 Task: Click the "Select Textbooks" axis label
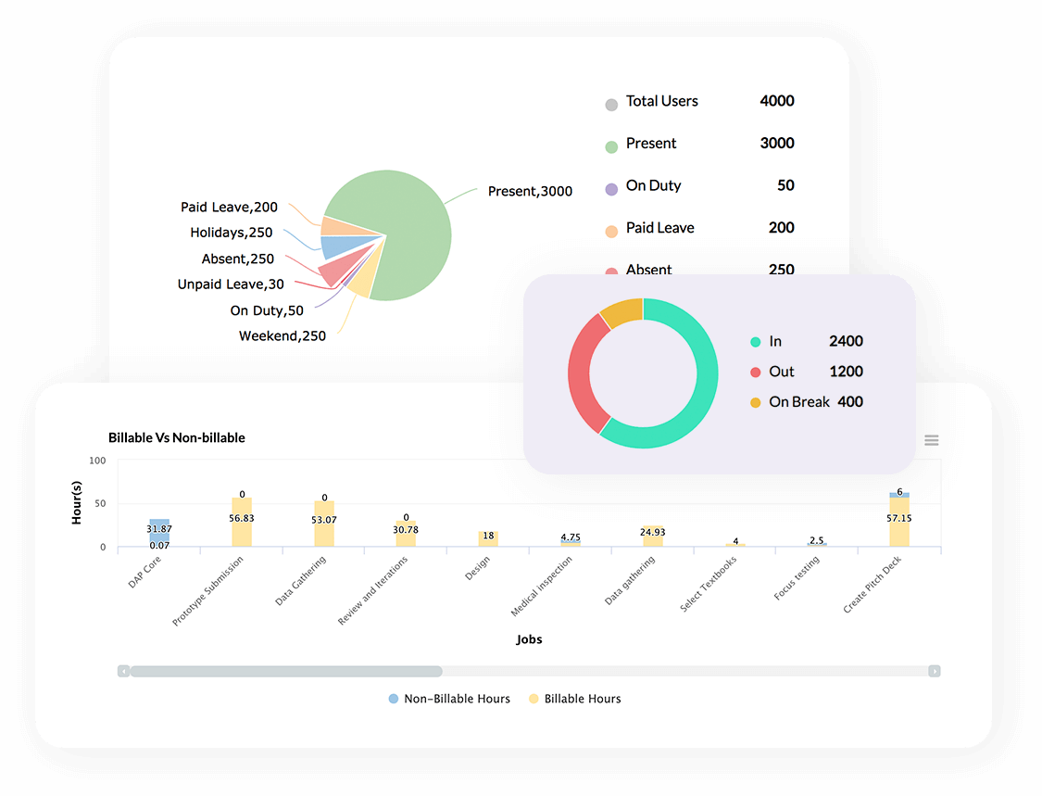(708, 584)
